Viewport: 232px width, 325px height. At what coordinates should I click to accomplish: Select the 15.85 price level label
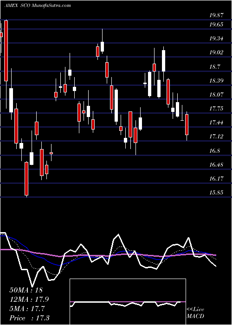coord(217,193)
